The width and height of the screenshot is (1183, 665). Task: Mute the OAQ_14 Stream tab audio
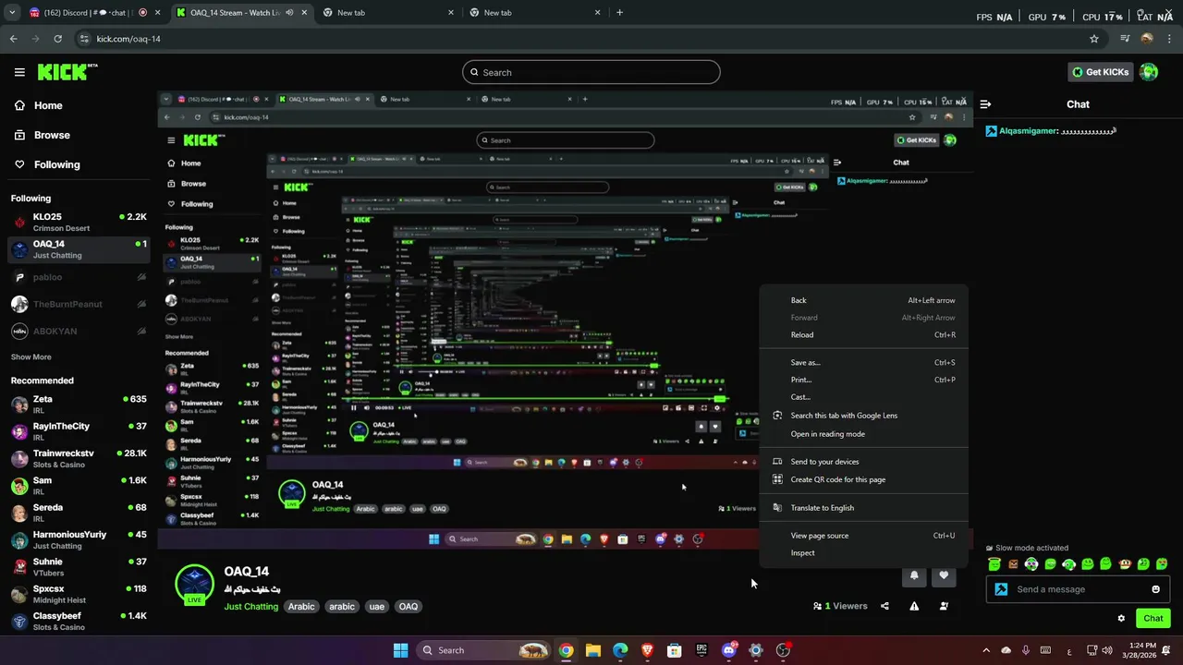pyautogui.click(x=289, y=13)
